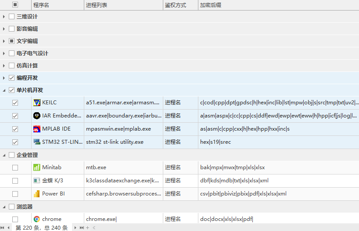Select the bak|mpx|mwx|tmp|xls|xlsx suffix cell
359x231 pixels.
tap(278, 167)
